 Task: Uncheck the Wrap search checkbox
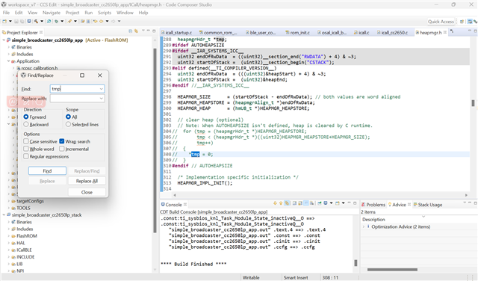[62, 141]
